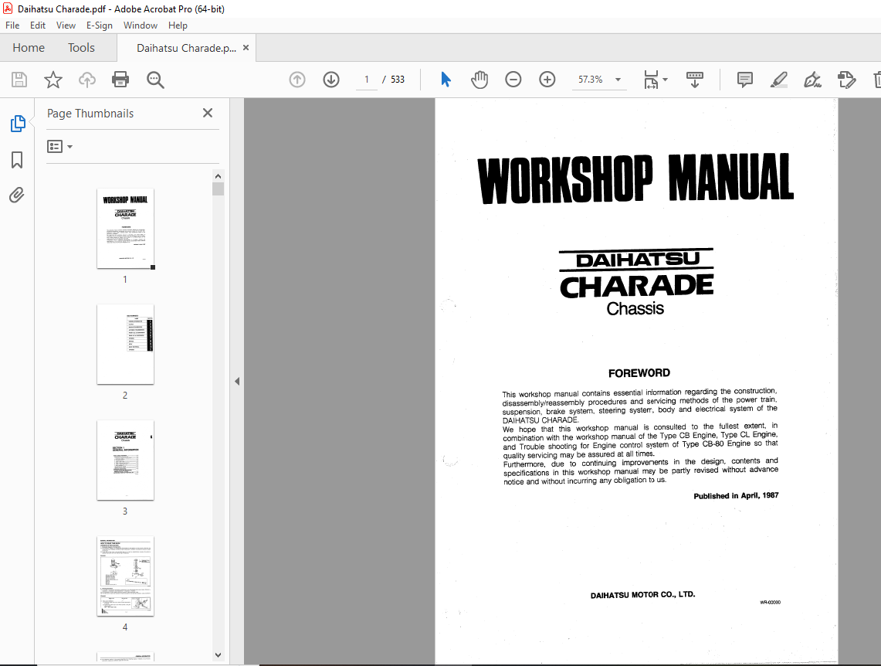This screenshot has height=666, width=881.
Task: Go to next page arrow
Action: [331, 80]
